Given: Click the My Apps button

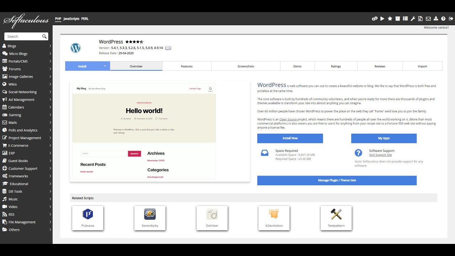Looking at the screenshot, I should 384,138.
